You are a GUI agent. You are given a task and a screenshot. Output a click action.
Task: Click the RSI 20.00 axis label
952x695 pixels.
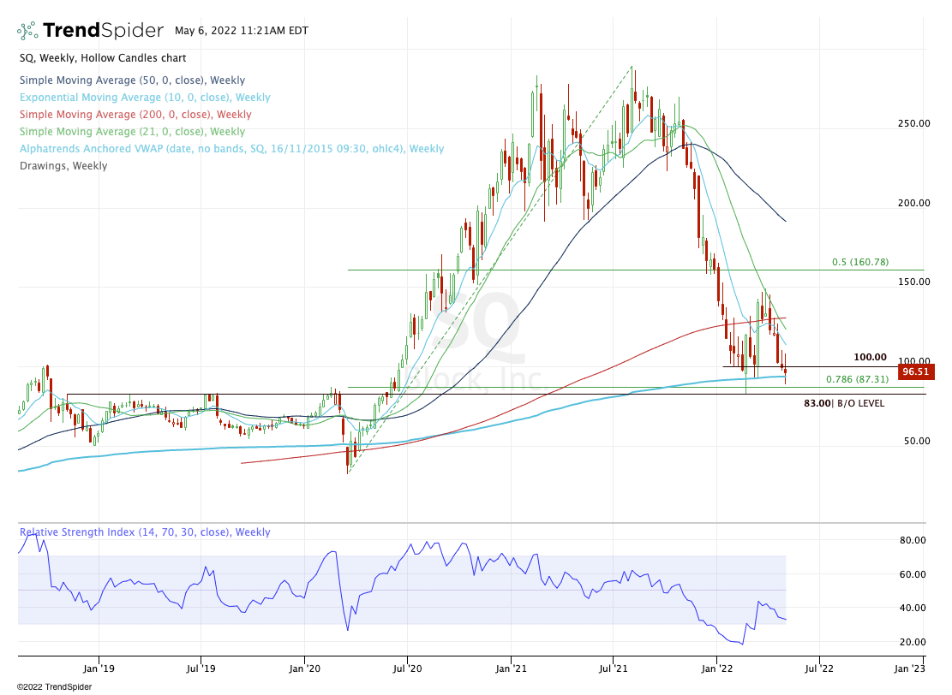tap(913, 642)
